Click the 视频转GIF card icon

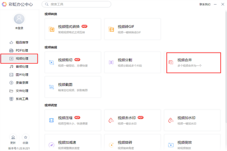(x=111, y=29)
